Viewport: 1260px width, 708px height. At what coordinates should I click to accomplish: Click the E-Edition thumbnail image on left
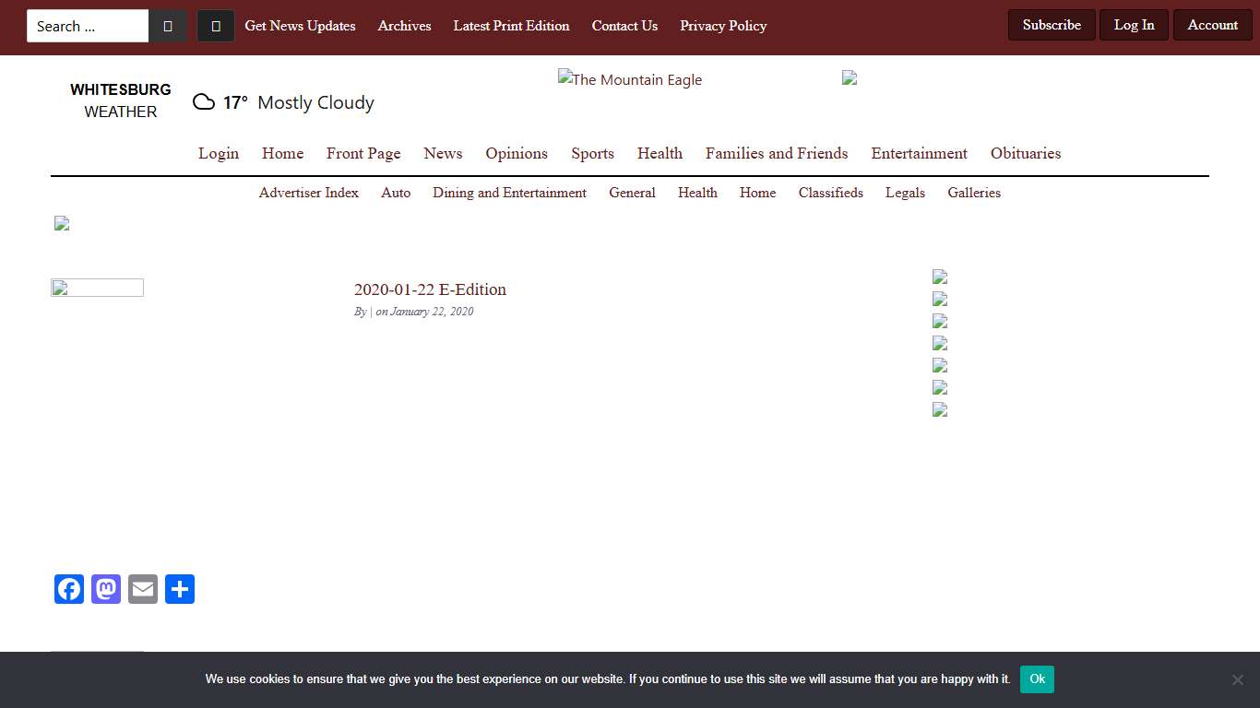pyautogui.click(x=97, y=288)
